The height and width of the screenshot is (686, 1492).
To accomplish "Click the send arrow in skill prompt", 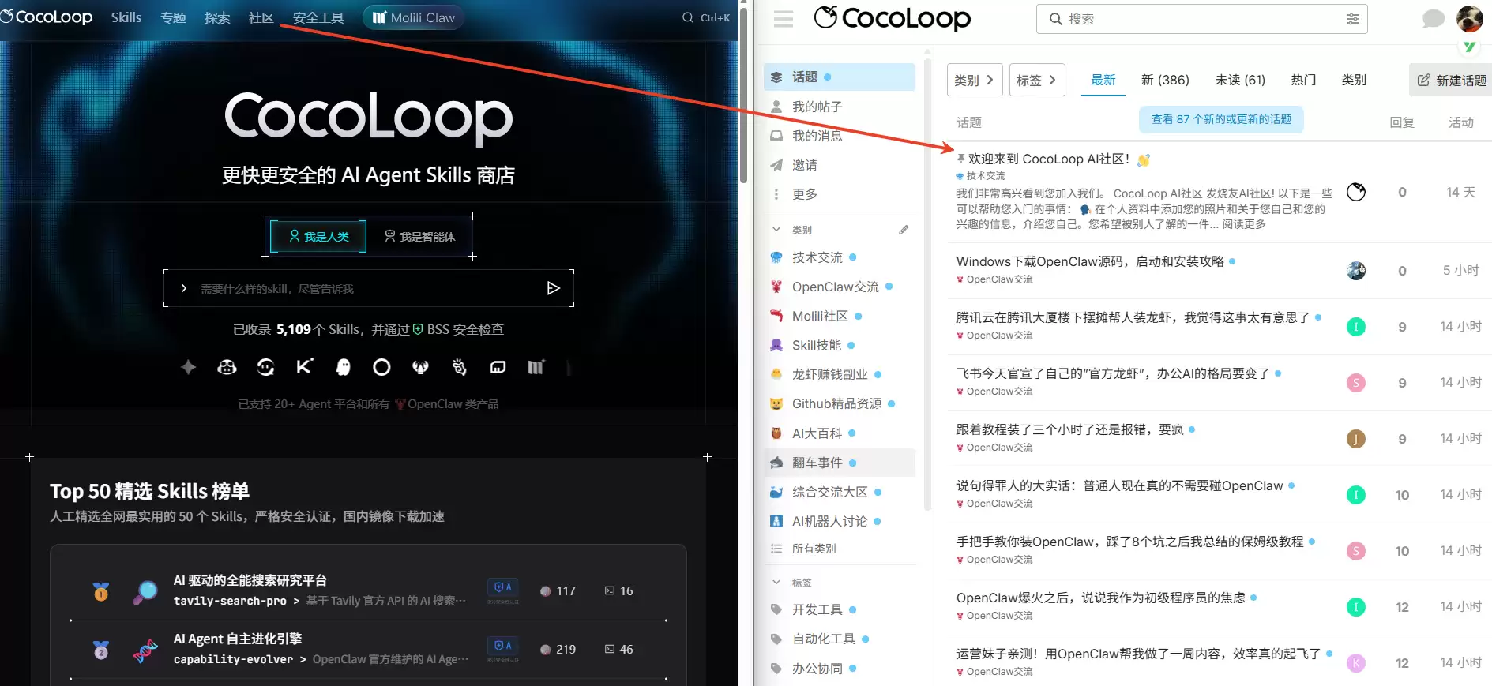I will click(x=553, y=288).
